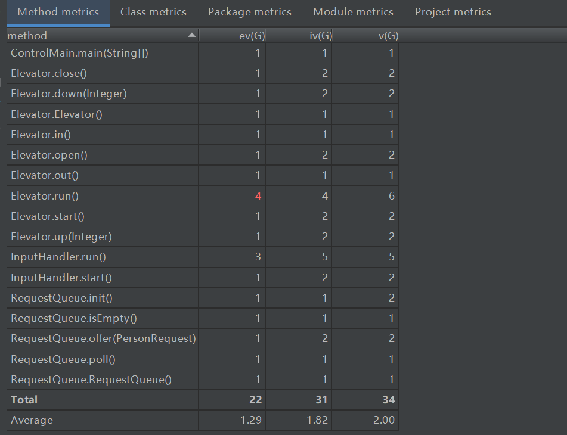Select the Elevator.run() method row
The width and height of the screenshot is (567, 435).
click(x=45, y=196)
